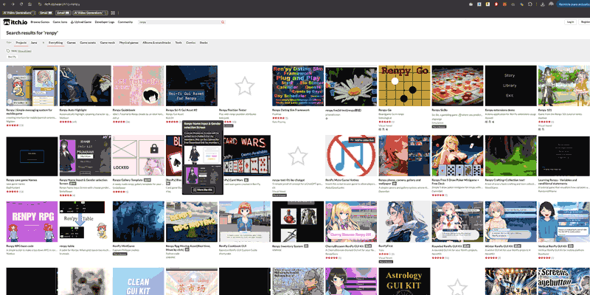The height and width of the screenshot is (295, 590).
Task: Click Renpy Gallery Template title link
Action: [x=128, y=180]
